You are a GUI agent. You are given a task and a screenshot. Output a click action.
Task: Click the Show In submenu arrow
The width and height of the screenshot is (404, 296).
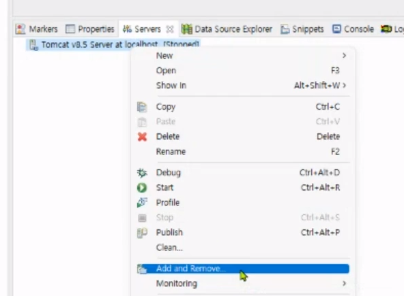345,85
